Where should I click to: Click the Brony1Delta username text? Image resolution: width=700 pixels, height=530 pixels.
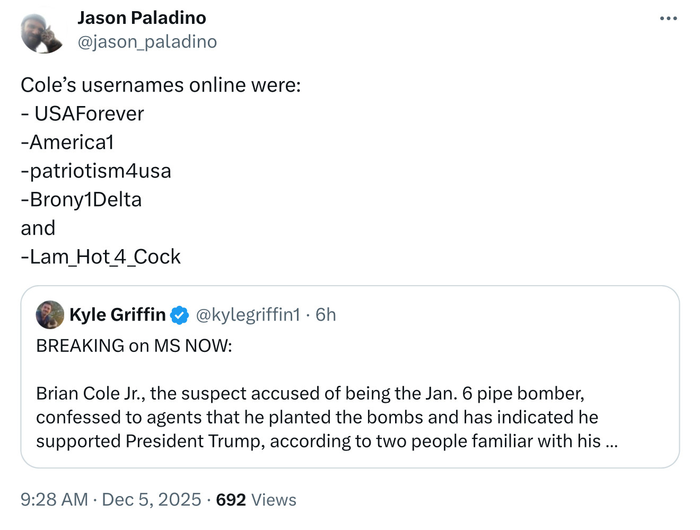[85, 200]
